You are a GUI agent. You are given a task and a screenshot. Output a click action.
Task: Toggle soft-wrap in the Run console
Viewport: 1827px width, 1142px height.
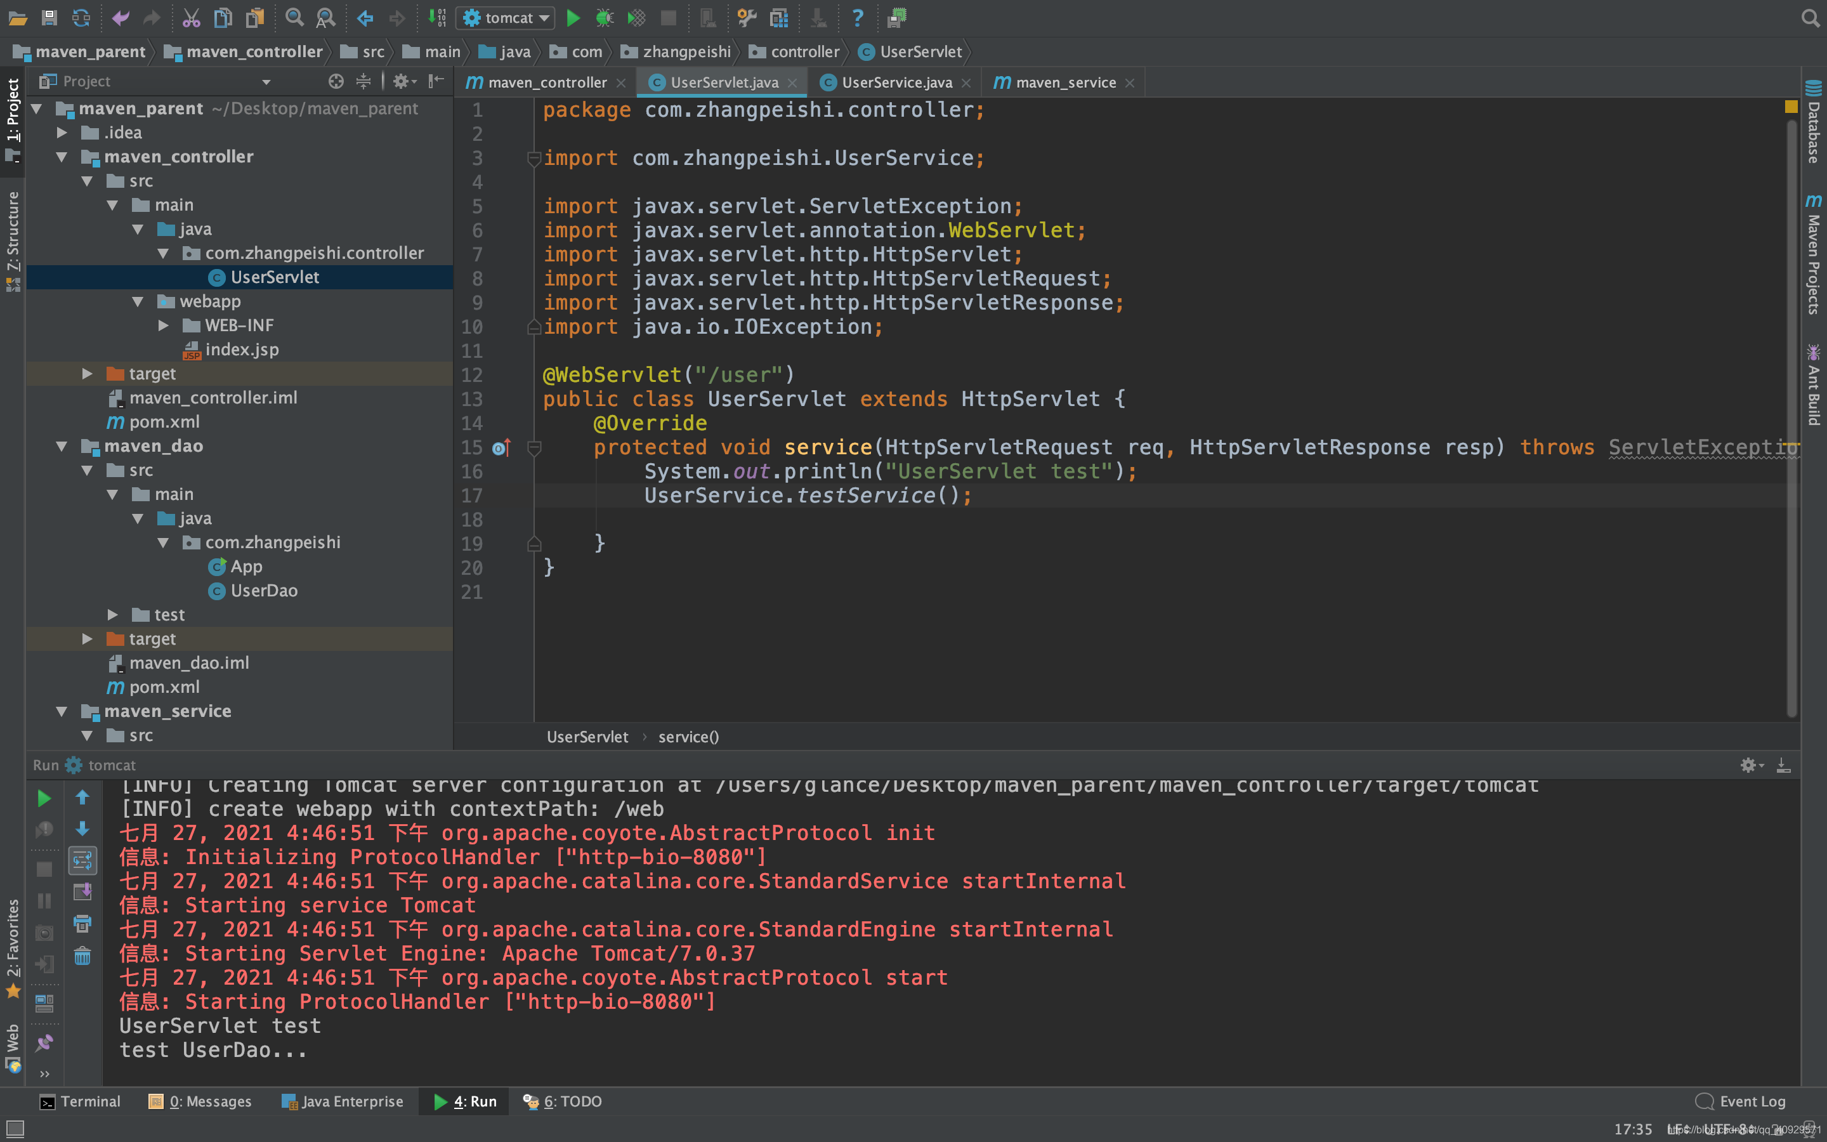point(82,860)
